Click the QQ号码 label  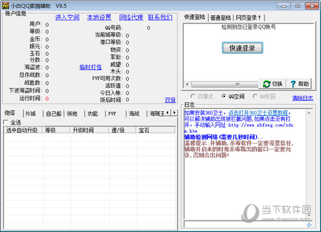point(113,28)
